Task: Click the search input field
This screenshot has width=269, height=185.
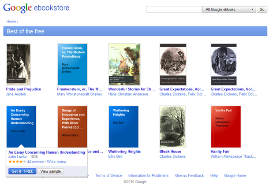Action: (174, 9)
